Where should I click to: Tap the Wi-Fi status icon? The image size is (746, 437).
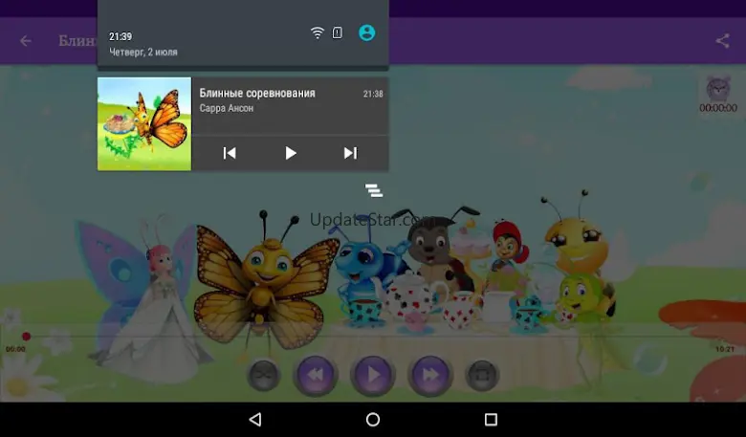point(317,33)
